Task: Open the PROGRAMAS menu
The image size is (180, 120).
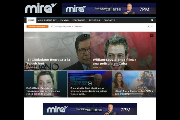Action: tap(79, 20)
